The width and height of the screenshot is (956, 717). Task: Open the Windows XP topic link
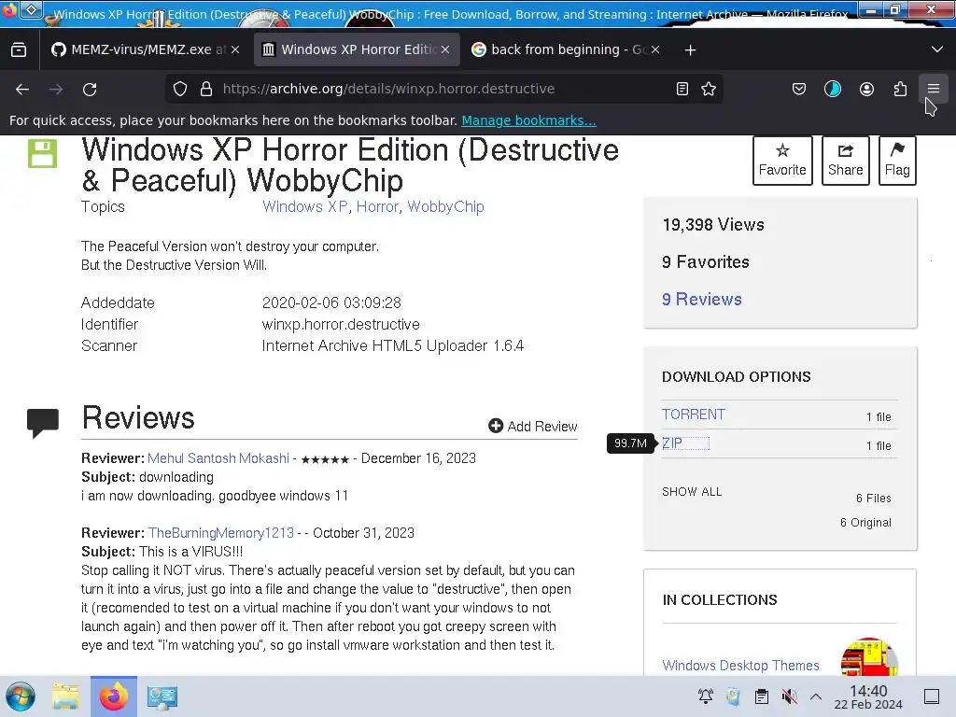tap(305, 206)
